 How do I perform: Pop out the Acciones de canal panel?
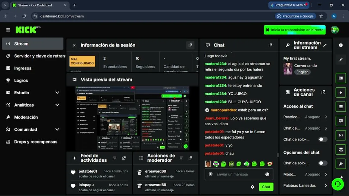pyautogui.click(x=323, y=92)
